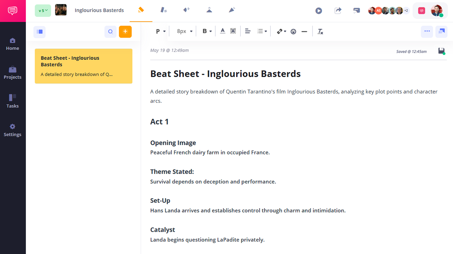Toggle the notes list sidebar panel
Image resolution: width=453 pixels, height=254 pixels.
(x=40, y=32)
